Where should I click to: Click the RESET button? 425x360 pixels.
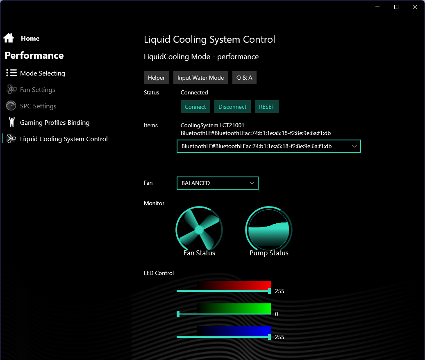[x=266, y=107]
